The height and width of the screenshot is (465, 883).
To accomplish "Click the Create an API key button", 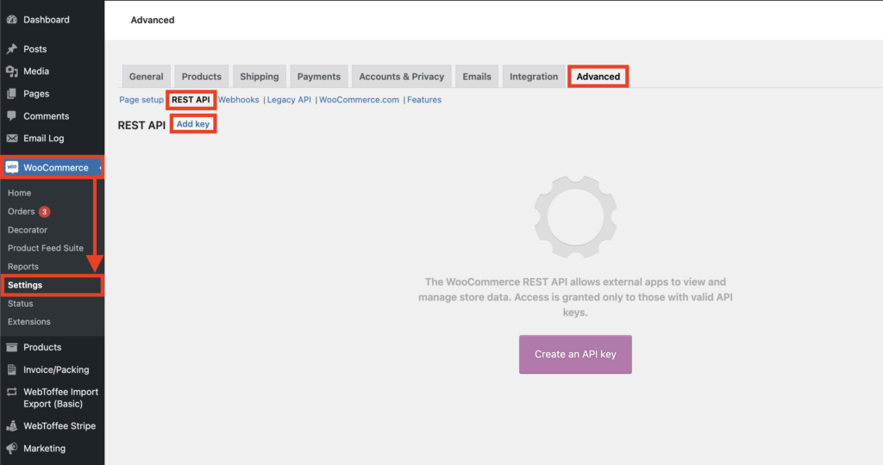I will [575, 354].
